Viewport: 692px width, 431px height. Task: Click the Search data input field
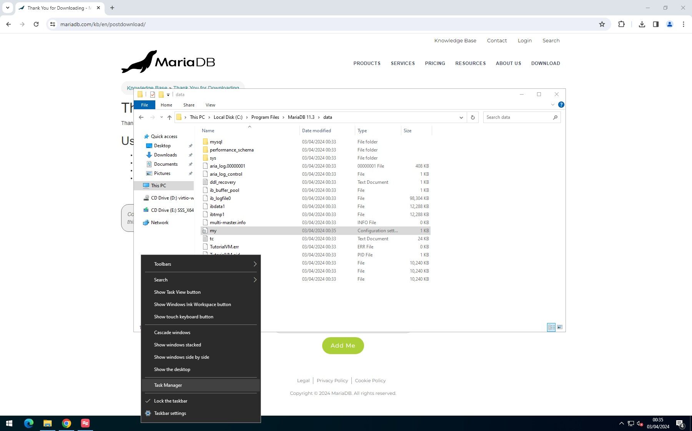coord(517,117)
